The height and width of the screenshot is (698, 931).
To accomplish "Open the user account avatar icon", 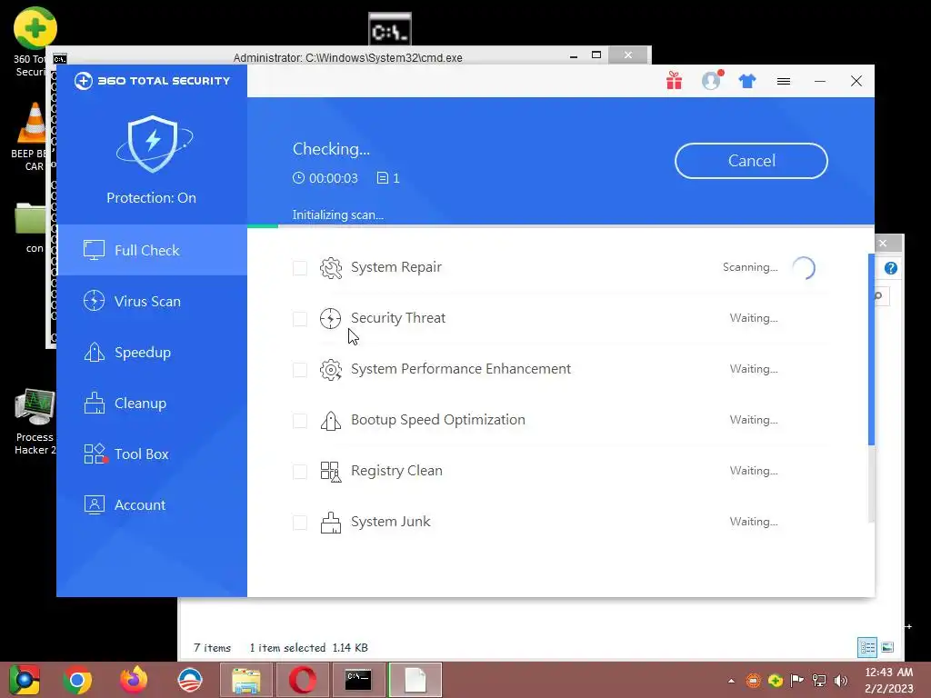I will click(711, 81).
